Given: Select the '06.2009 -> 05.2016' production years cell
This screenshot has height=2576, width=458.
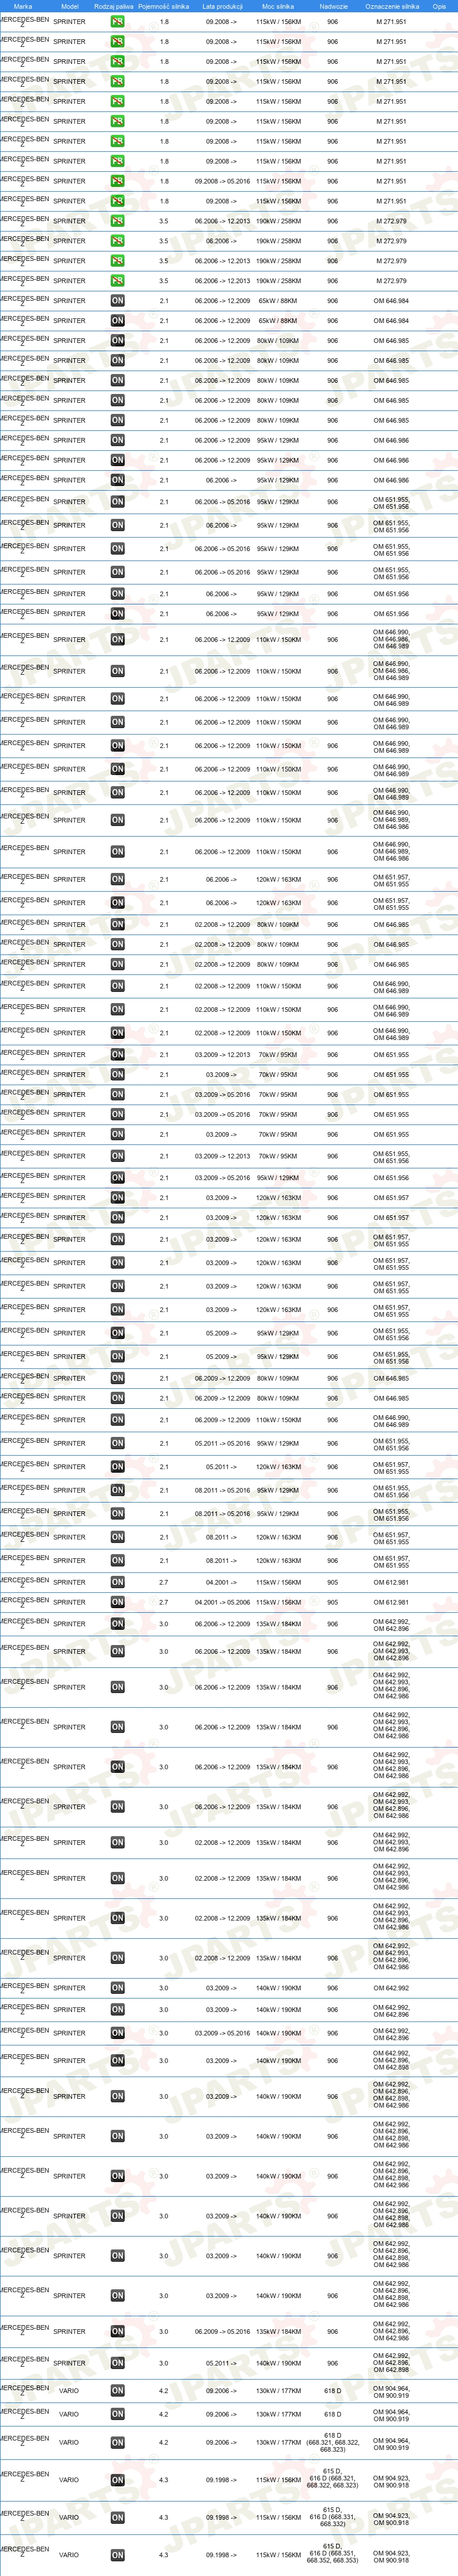Looking at the screenshot, I should pos(222,2331).
